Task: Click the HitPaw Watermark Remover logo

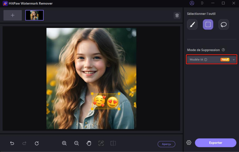Action: click(5, 3)
